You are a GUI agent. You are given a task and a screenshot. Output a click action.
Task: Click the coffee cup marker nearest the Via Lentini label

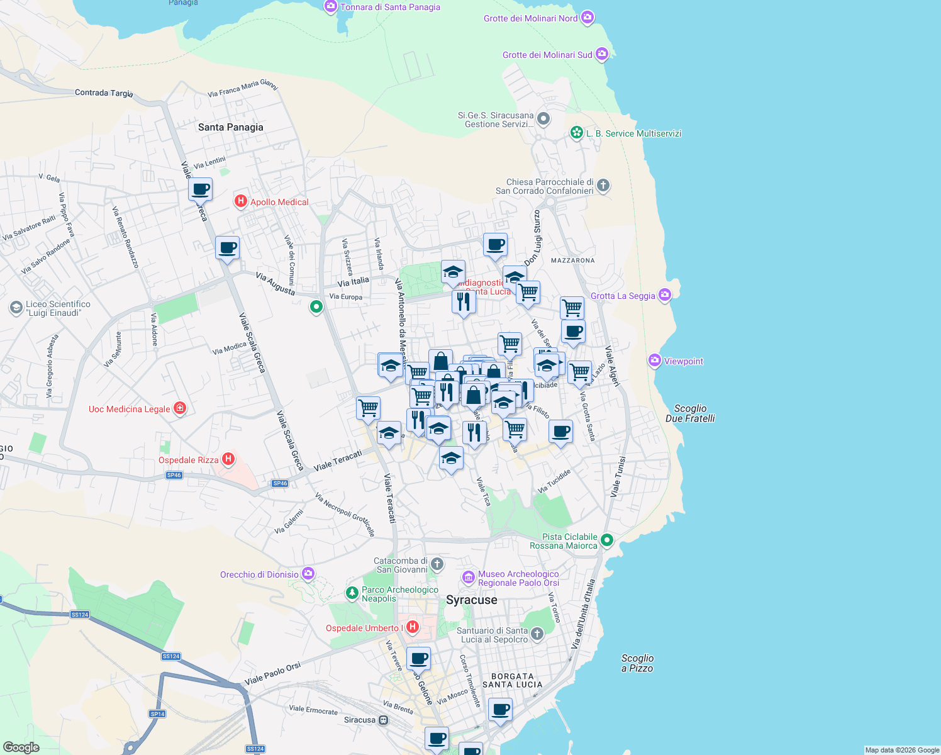201,191
